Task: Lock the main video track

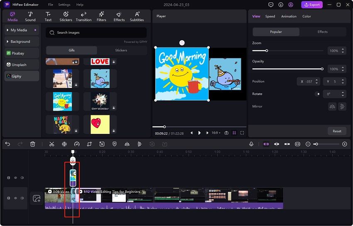Action: 9,198
